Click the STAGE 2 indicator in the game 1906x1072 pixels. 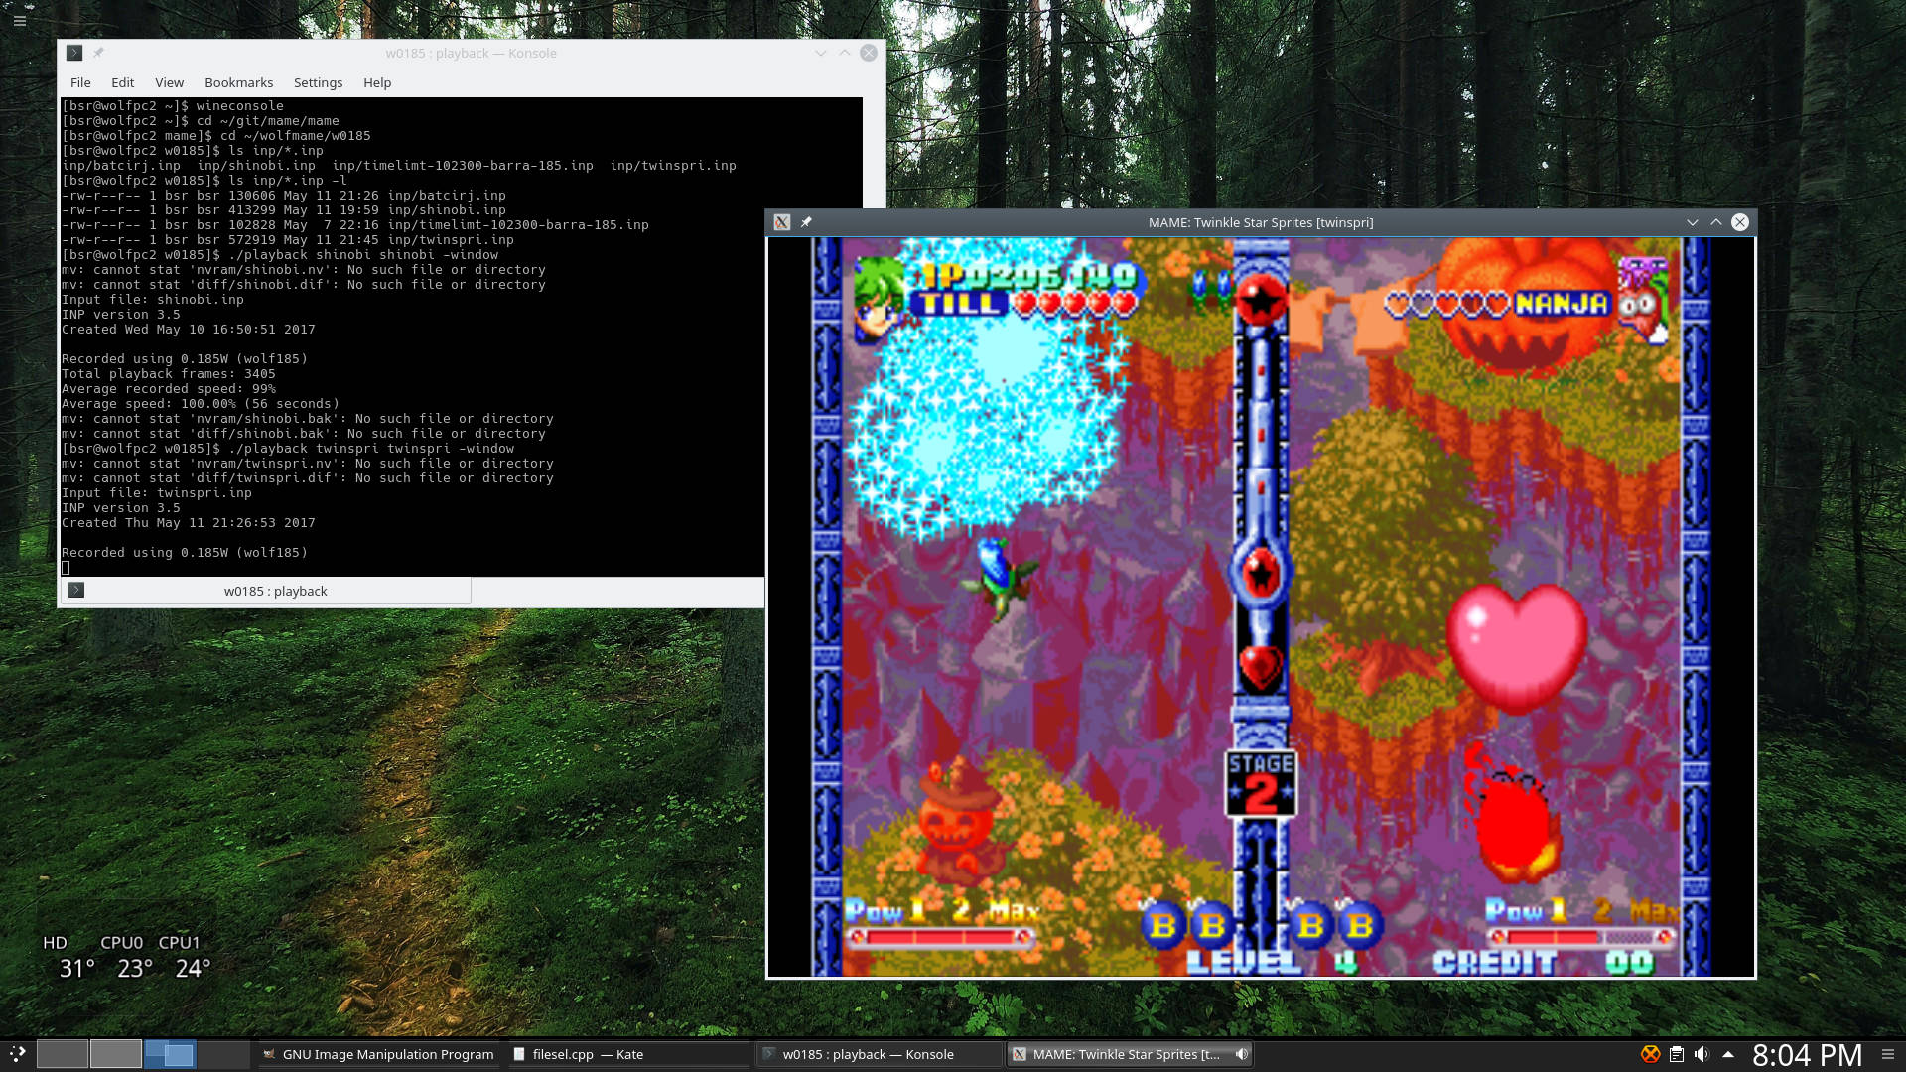point(1261,783)
